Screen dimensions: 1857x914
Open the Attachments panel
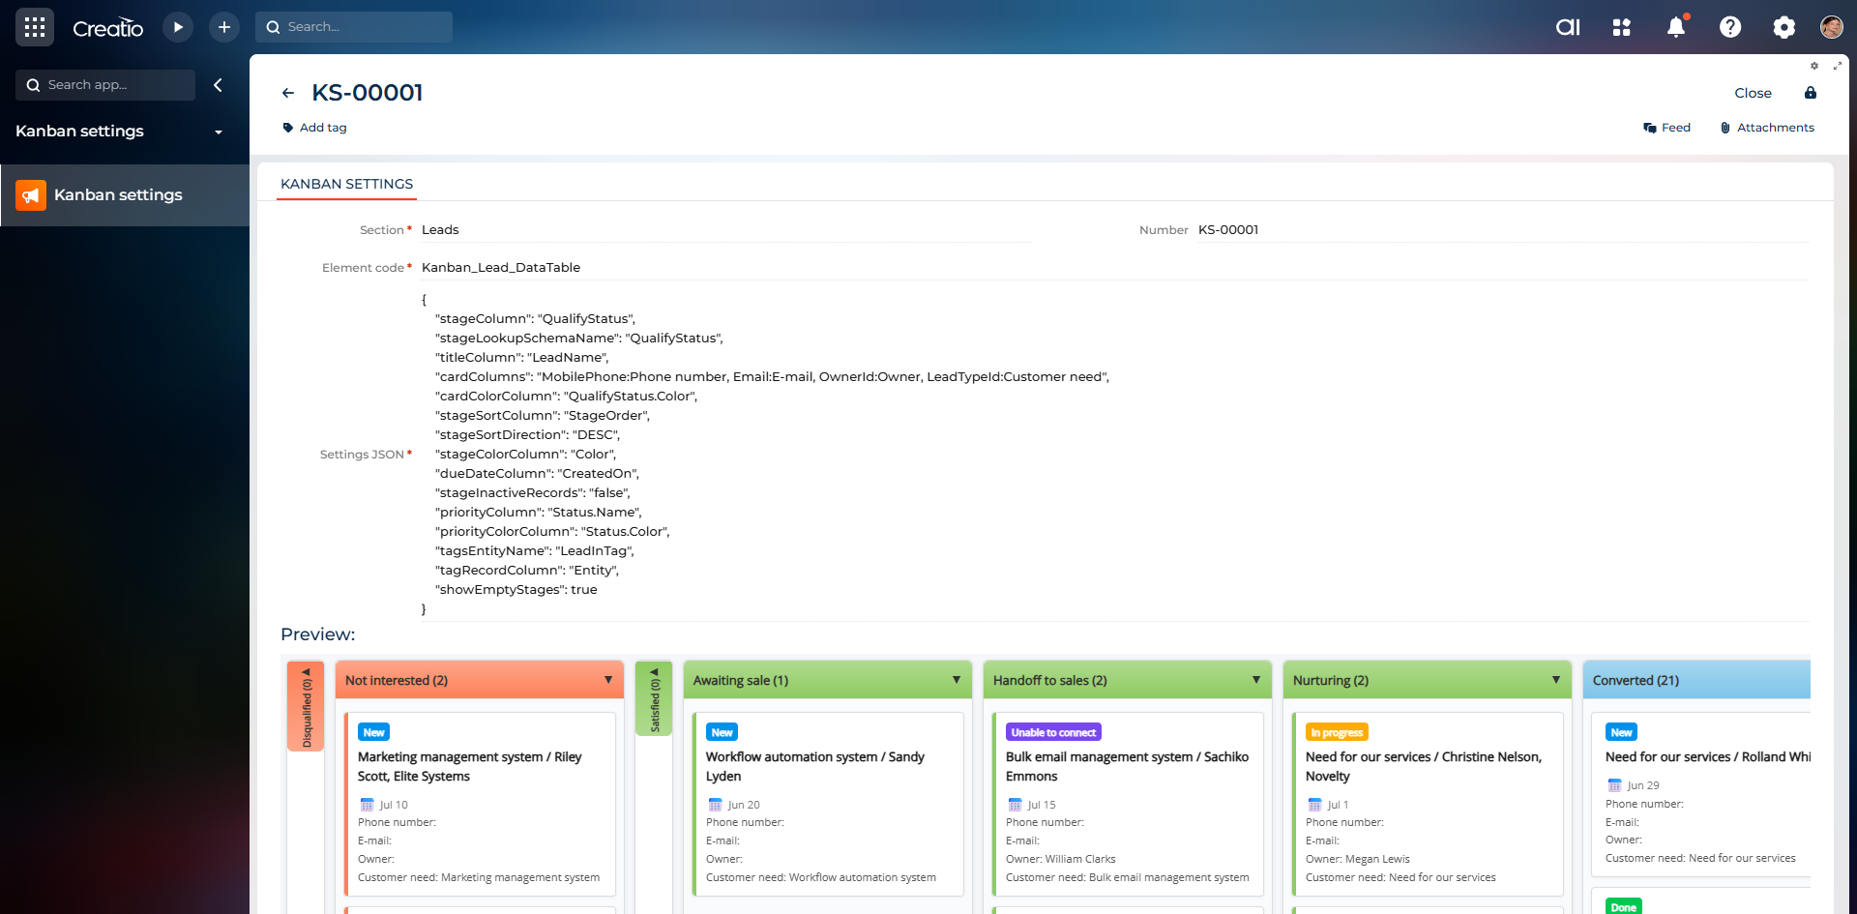click(x=1767, y=128)
